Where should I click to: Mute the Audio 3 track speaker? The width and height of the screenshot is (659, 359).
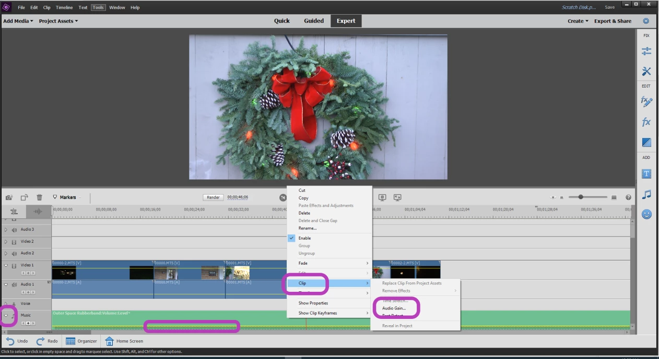click(15, 229)
